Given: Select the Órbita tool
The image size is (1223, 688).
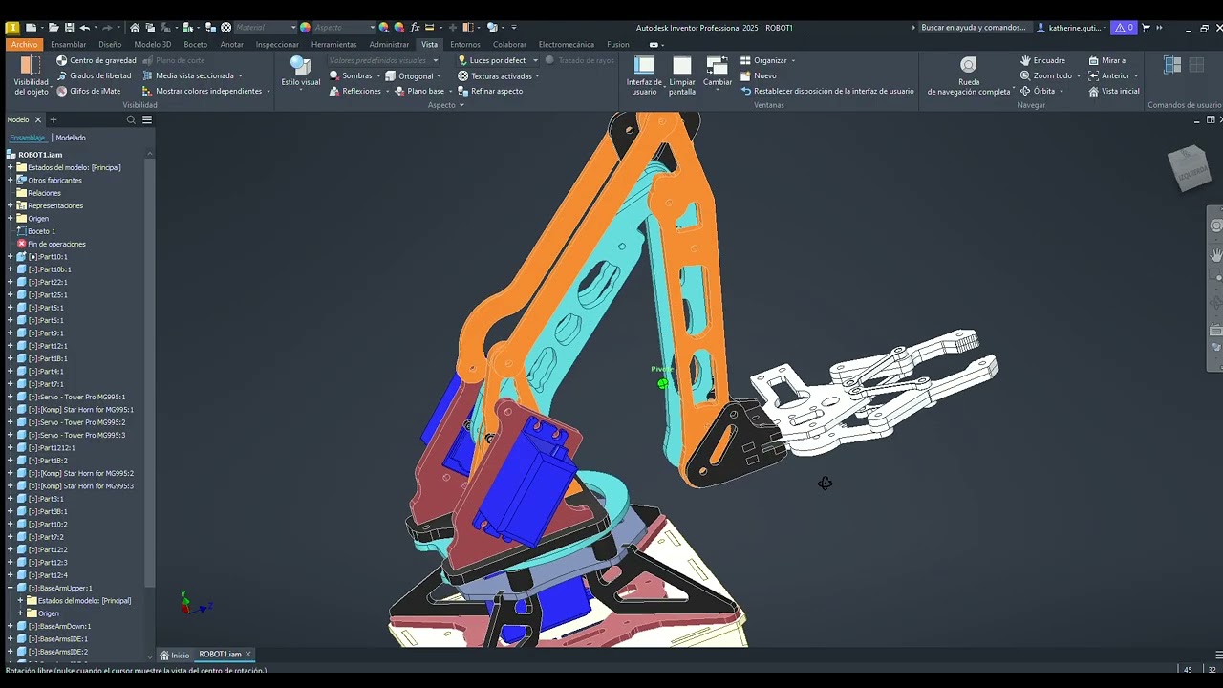Looking at the screenshot, I should [1038, 91].
